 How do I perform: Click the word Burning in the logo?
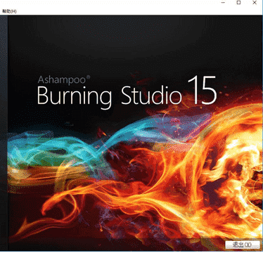point(75,96)
